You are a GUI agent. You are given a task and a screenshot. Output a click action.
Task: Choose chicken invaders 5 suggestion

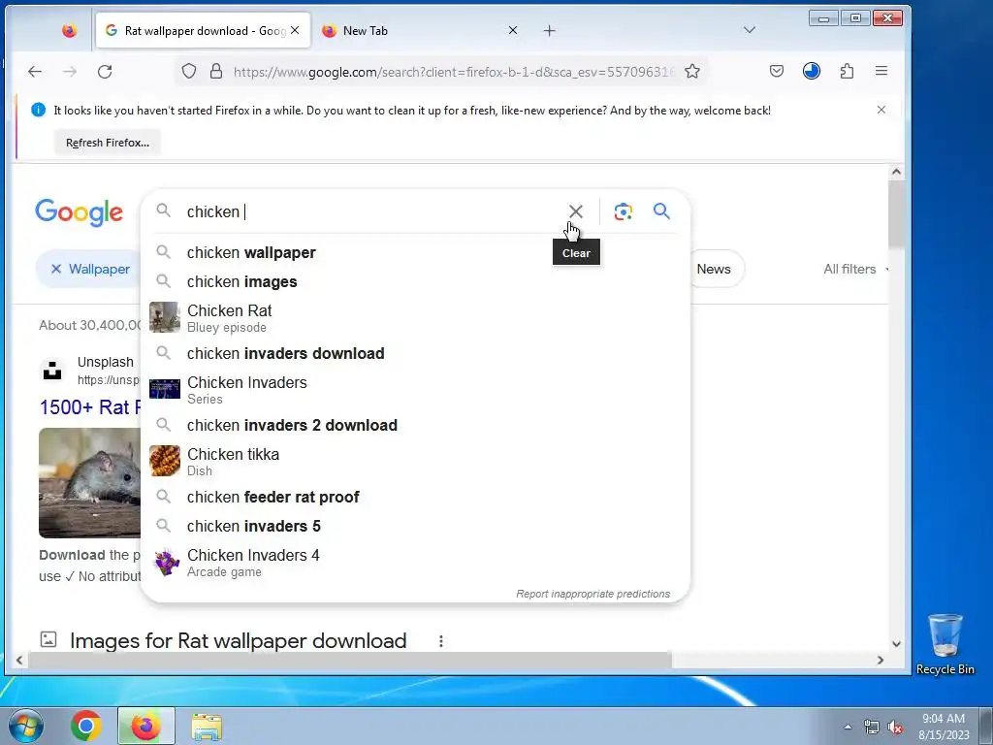[x=415, y=526]
